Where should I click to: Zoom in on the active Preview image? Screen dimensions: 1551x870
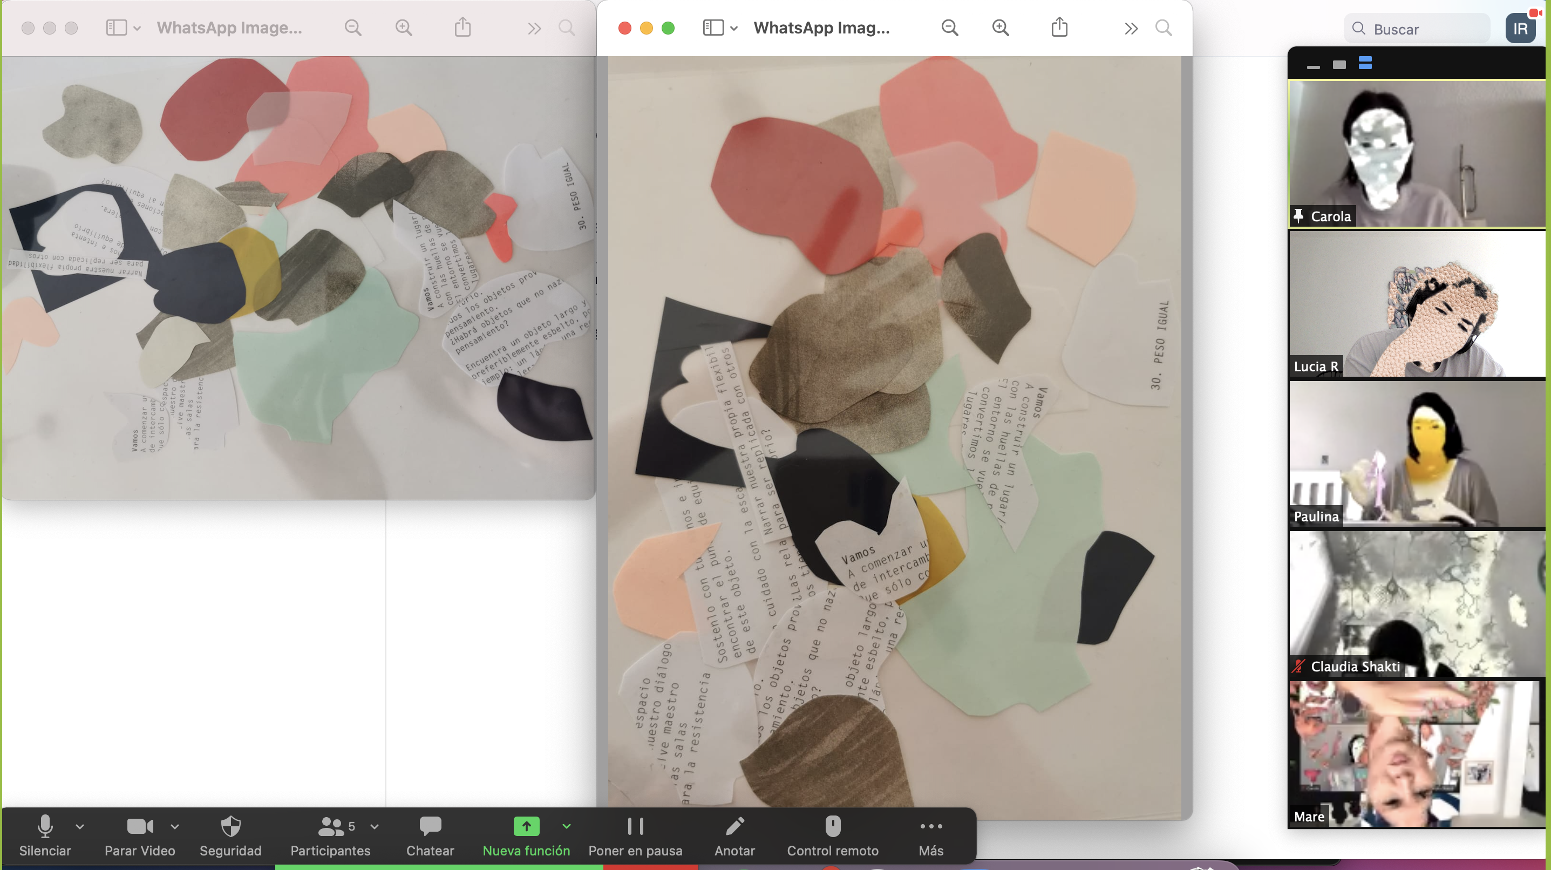(1001, 28)
